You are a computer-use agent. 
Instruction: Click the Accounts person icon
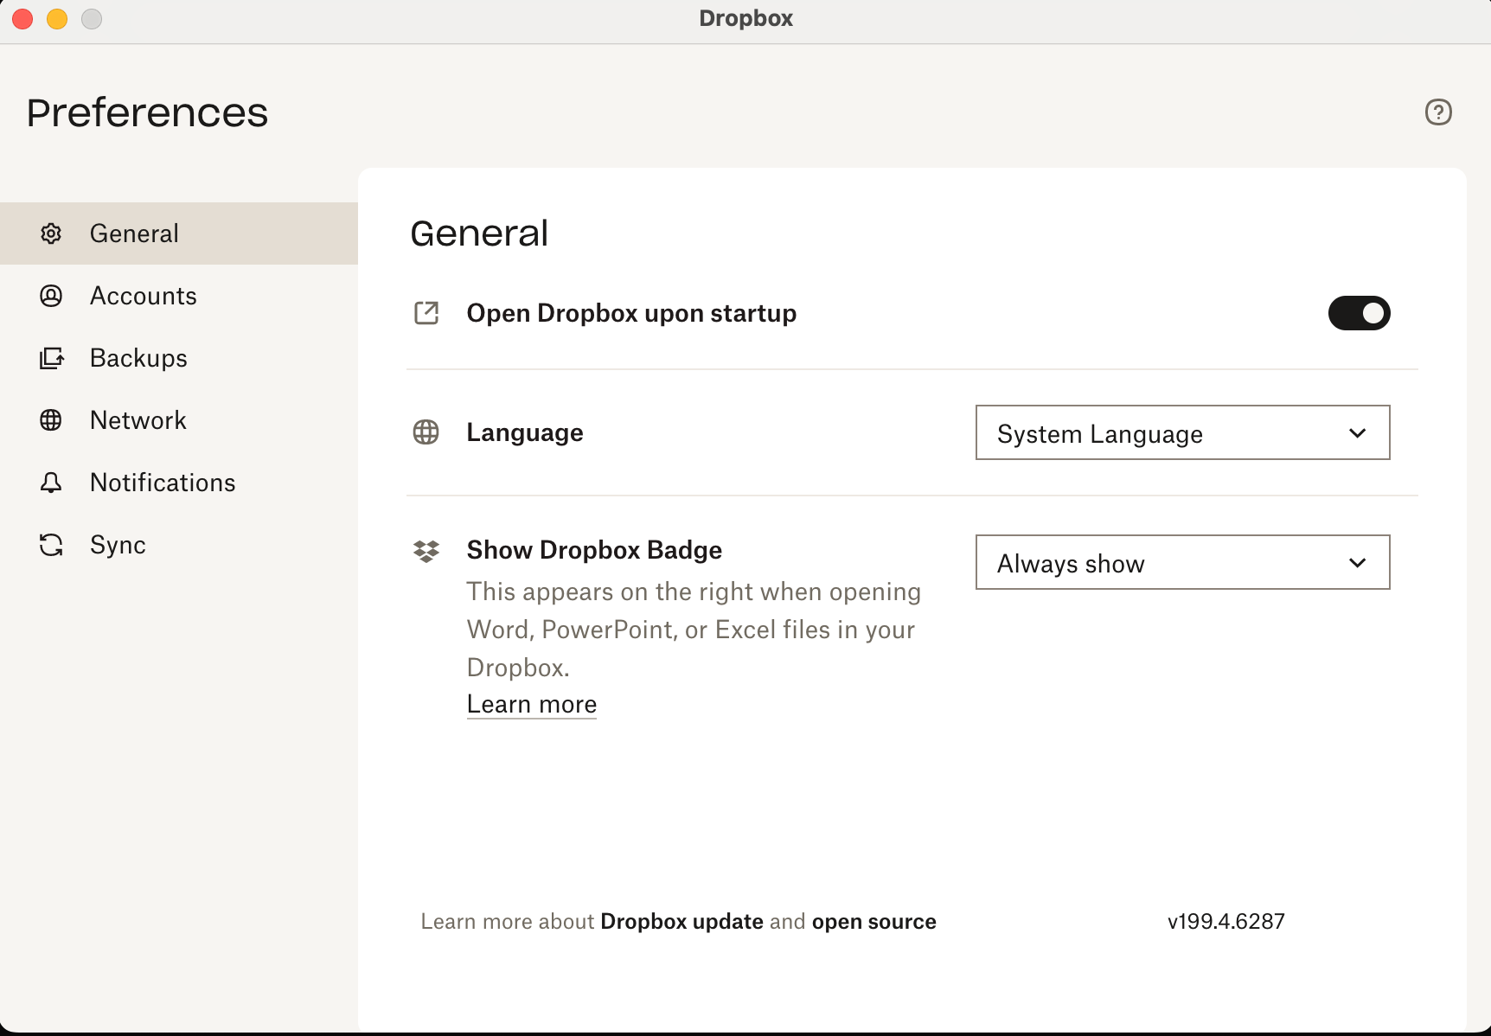pyautogui.click(x=51, y=296)
